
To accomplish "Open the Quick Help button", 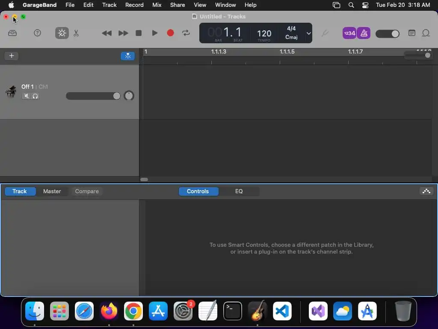I will 37,33.
